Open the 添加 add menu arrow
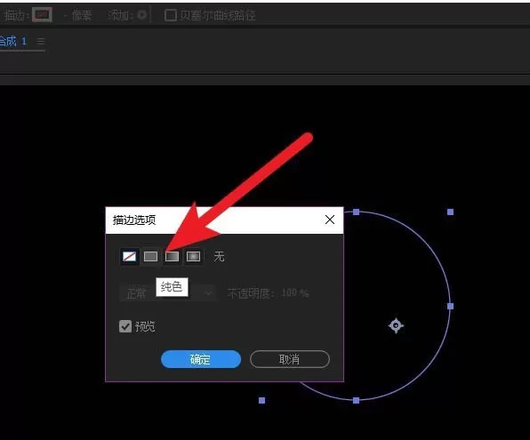This screenshot has width=530, height=440. pos(142,15)
